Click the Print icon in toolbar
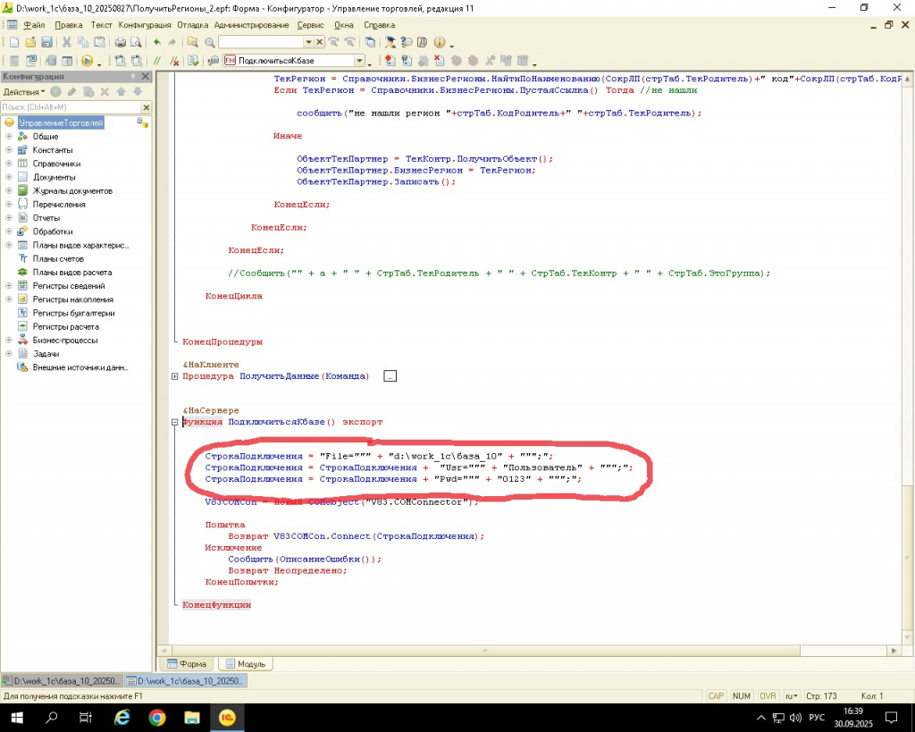Viewport: 915px width, 732px height. (121, 43)
